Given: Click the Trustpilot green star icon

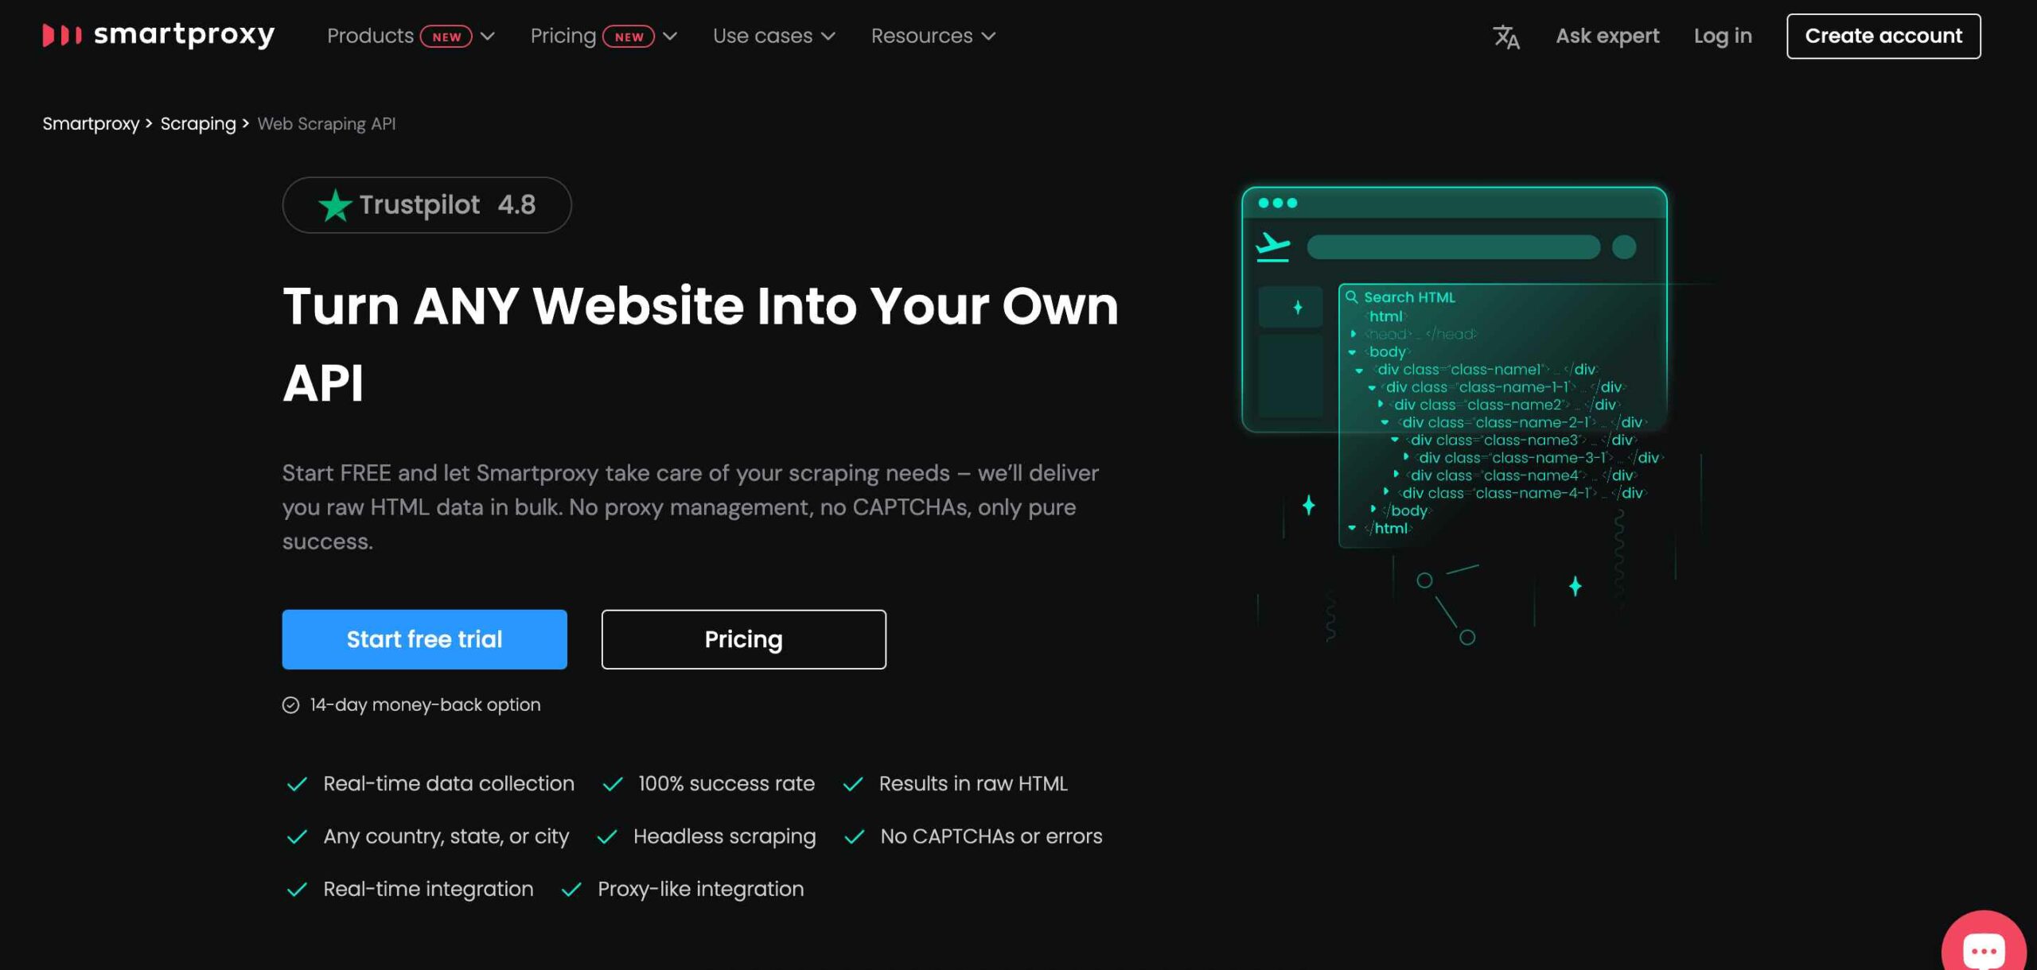Looking at the screenshot, I should 335,205.
